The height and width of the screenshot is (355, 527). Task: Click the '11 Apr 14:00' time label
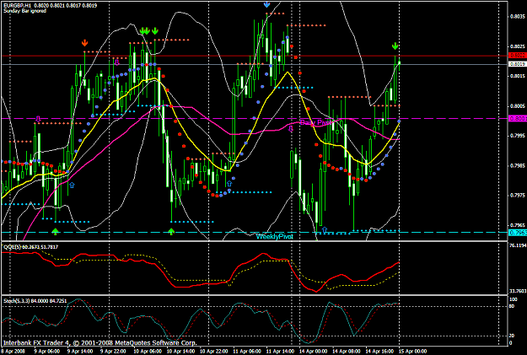280,352
